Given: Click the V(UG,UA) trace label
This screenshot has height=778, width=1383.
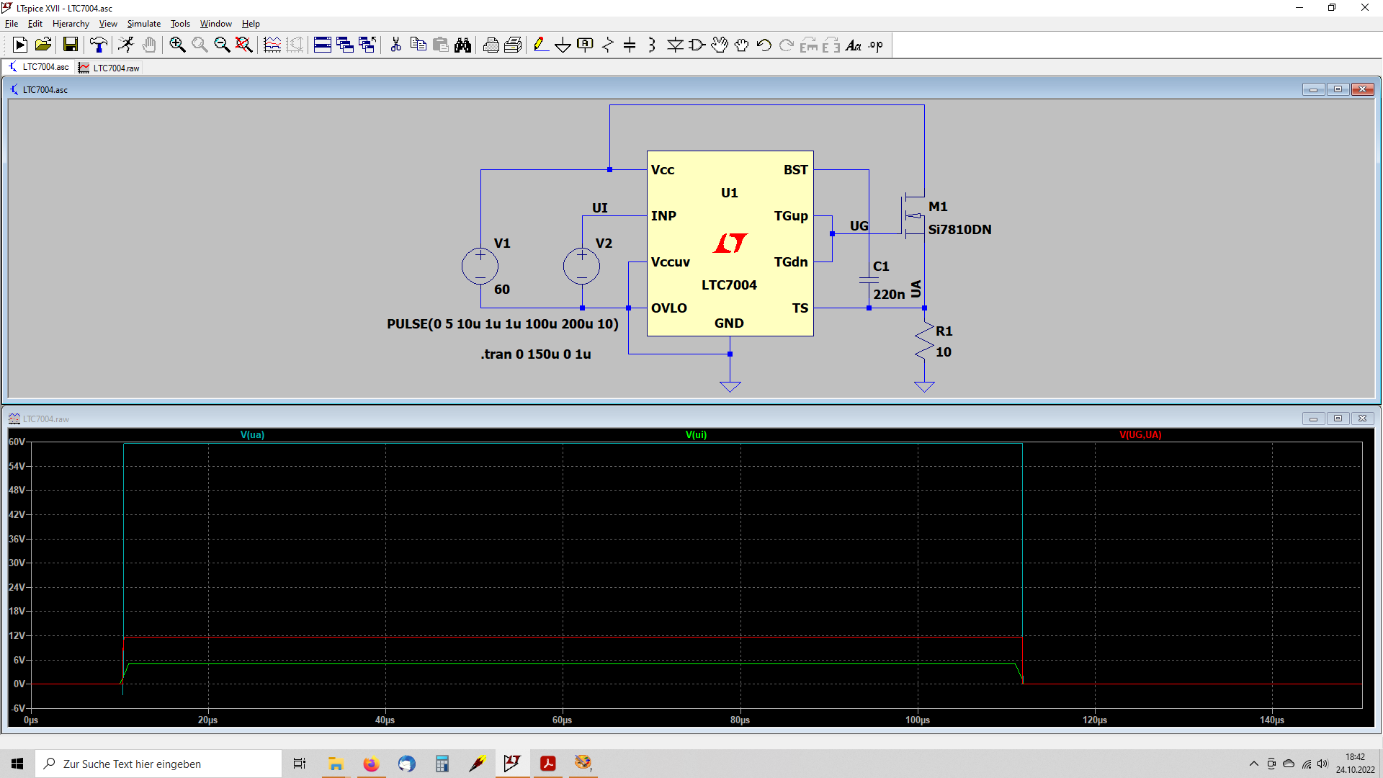Looking at the screenshot, I should pos(1140,434).
